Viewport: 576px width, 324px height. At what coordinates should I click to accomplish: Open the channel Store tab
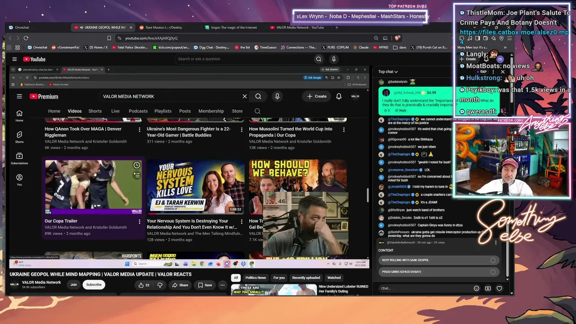click(x=237, y=111)
